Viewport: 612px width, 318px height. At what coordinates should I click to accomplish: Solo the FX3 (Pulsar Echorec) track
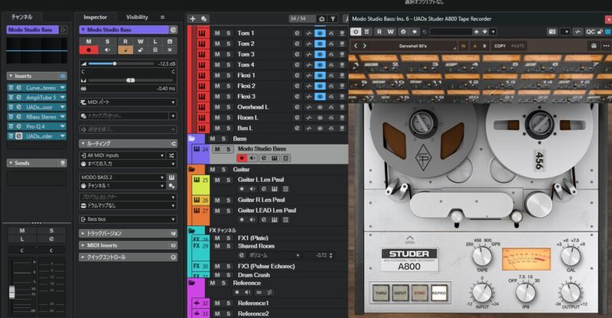click(228, 266)
